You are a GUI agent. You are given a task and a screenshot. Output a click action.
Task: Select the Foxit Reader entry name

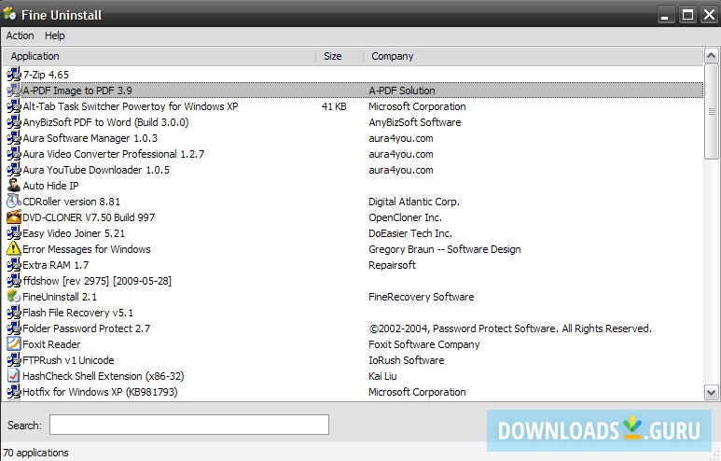coord(51,344)
